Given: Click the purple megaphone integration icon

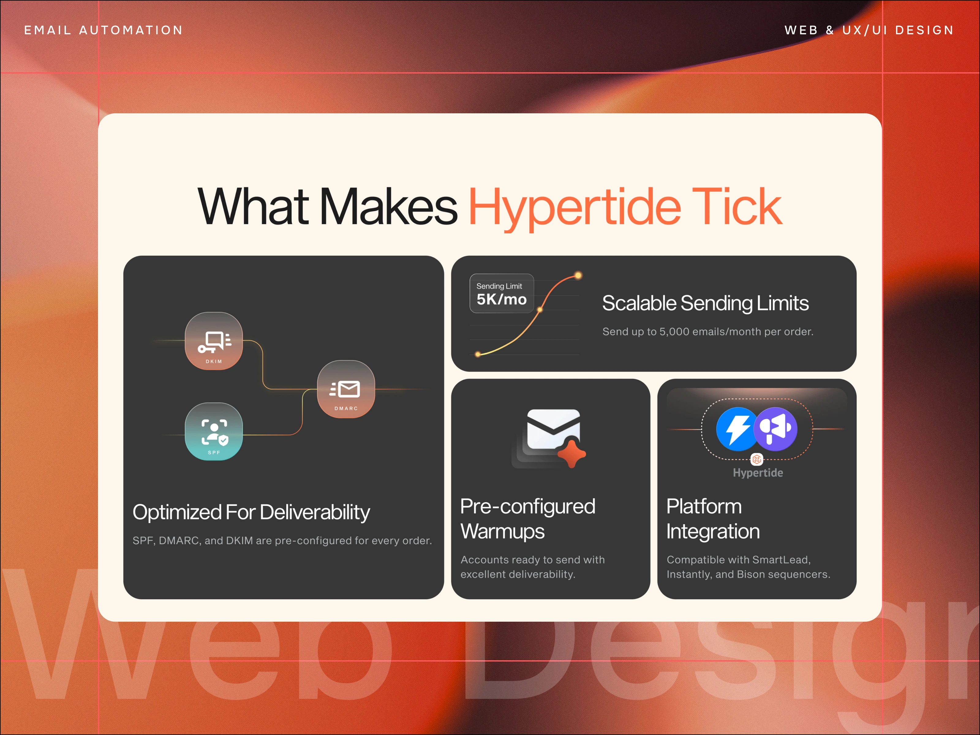Looking at the screenshot, I should click(776, 429).
